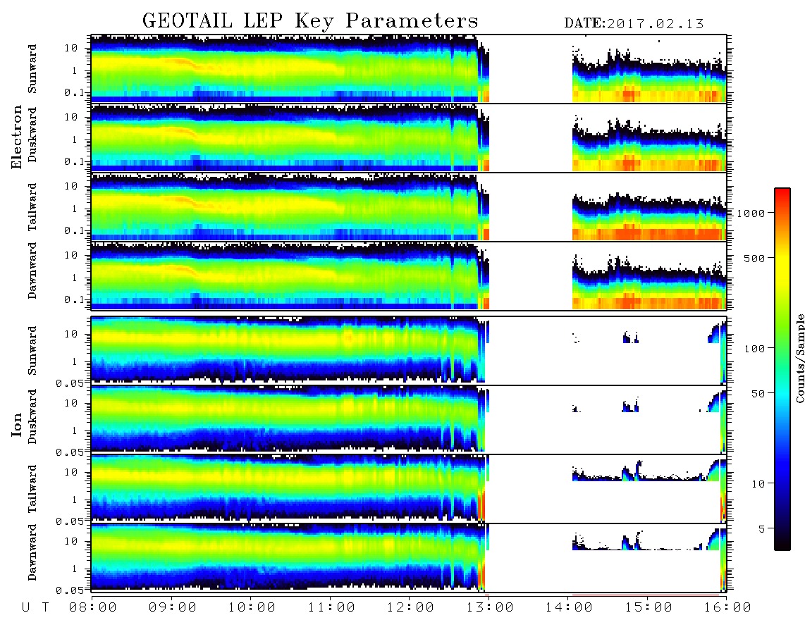
Task: Click the Electron Sunward spectrogram panel
Action: [x=409, y=69]
